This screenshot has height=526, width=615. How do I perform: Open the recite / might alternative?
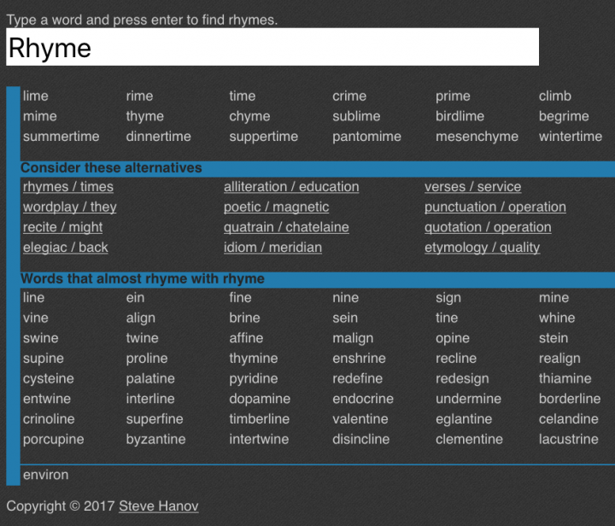(62, 227)
